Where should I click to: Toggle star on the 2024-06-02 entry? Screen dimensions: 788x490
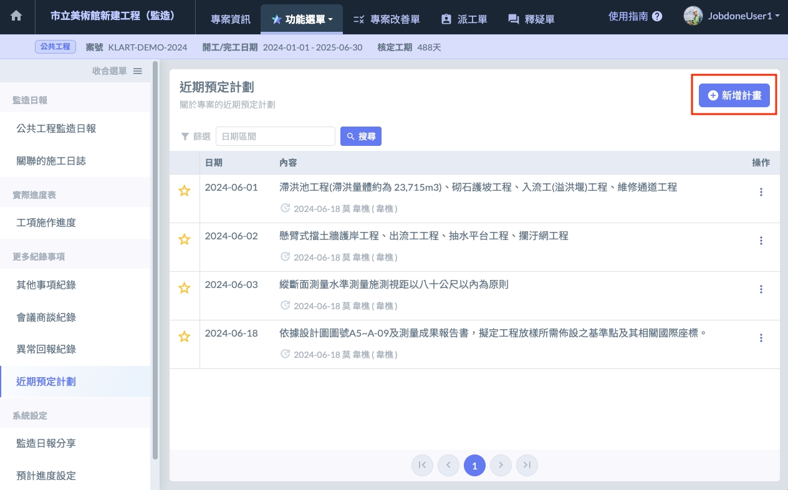click(x=185, y=239)
